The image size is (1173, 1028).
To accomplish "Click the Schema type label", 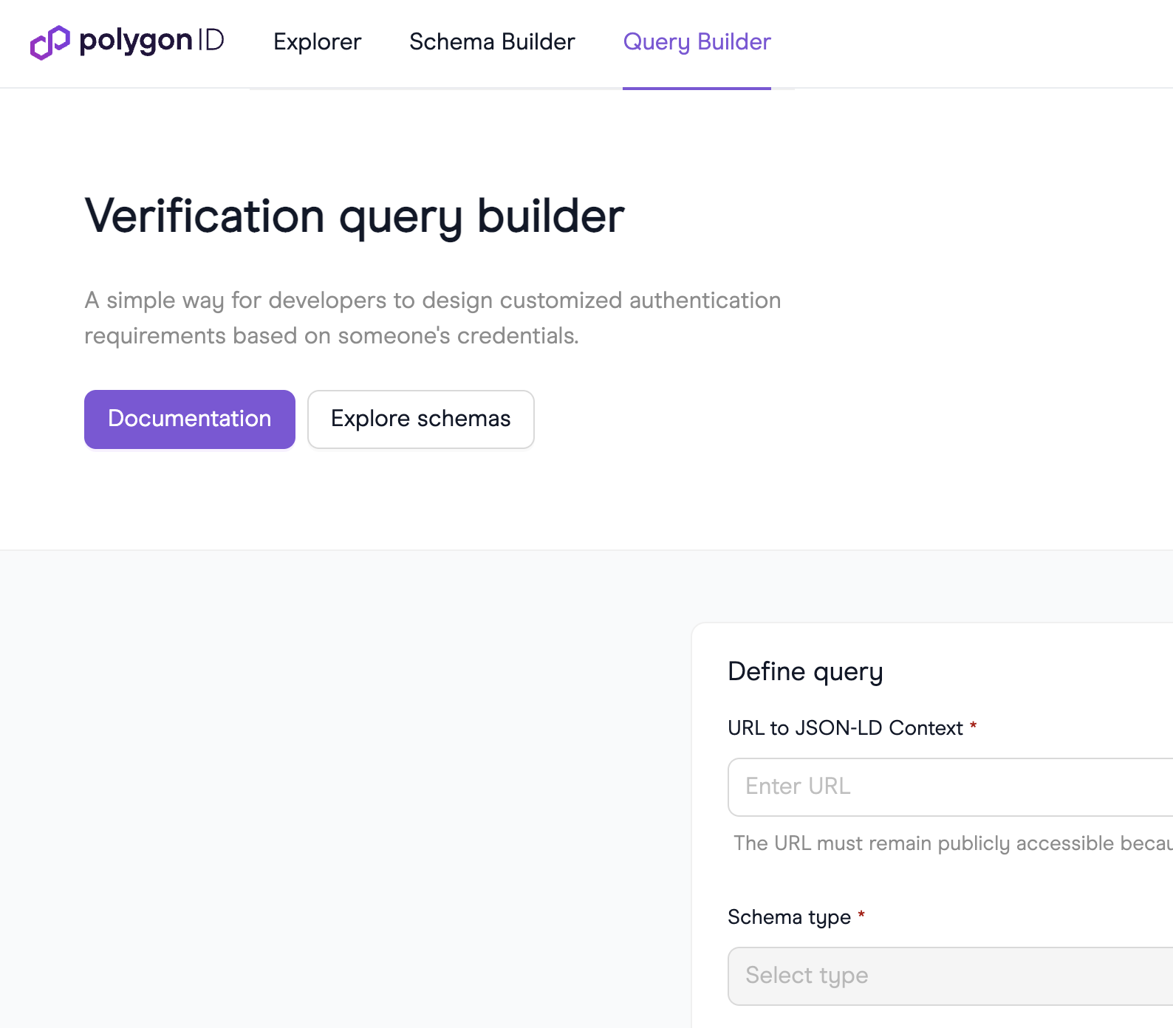I will click(789, 917).
